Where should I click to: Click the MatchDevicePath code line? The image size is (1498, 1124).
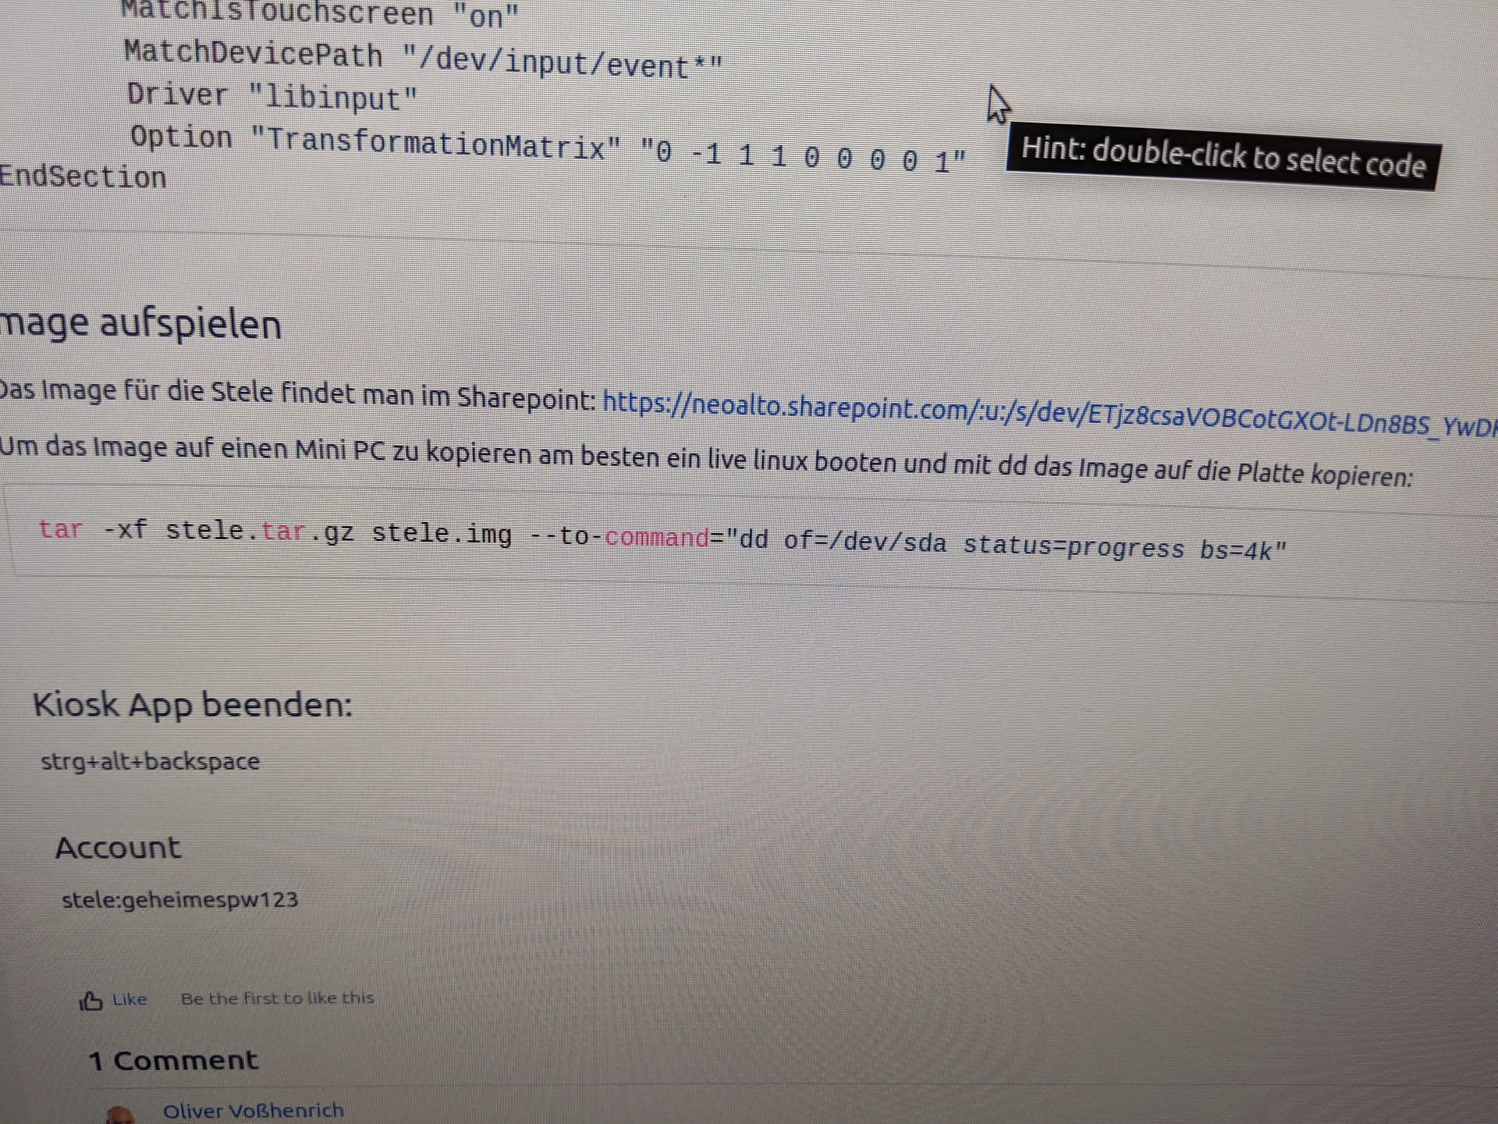point(422,59)
